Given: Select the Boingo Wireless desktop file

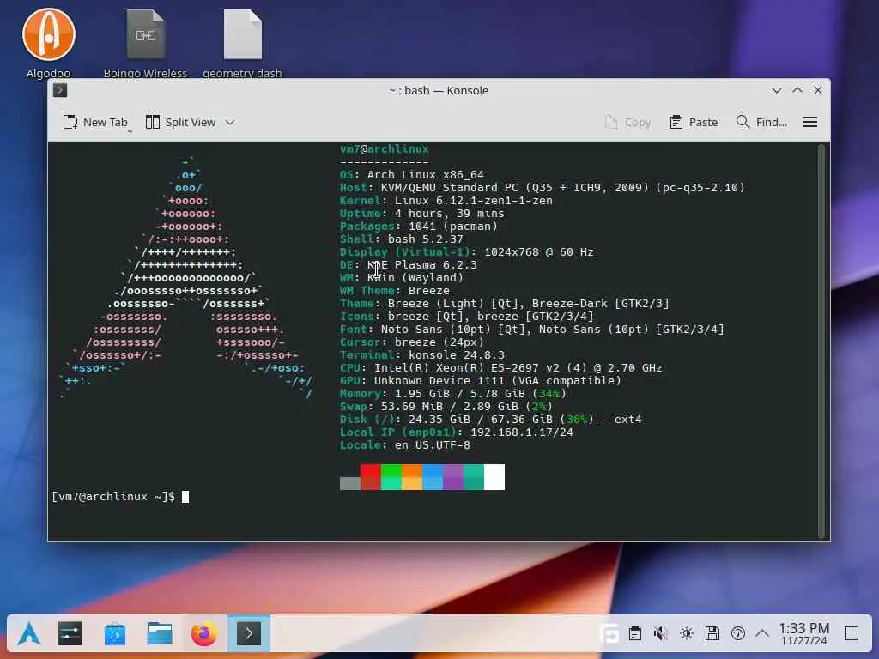Looking at the screenshot, I should point(145,43).
